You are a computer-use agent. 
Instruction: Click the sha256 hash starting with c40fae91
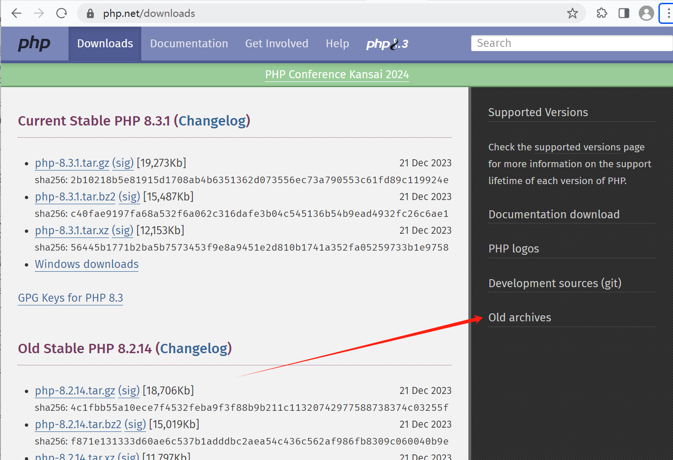(260, 214)
